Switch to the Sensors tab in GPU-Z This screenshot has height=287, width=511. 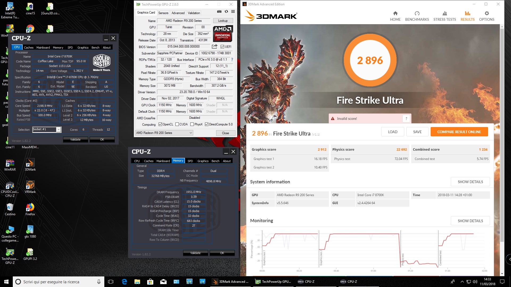(x=163, y=13)
